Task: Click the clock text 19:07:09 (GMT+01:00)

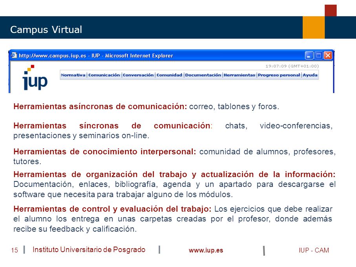Action: (x=292, y=66)
